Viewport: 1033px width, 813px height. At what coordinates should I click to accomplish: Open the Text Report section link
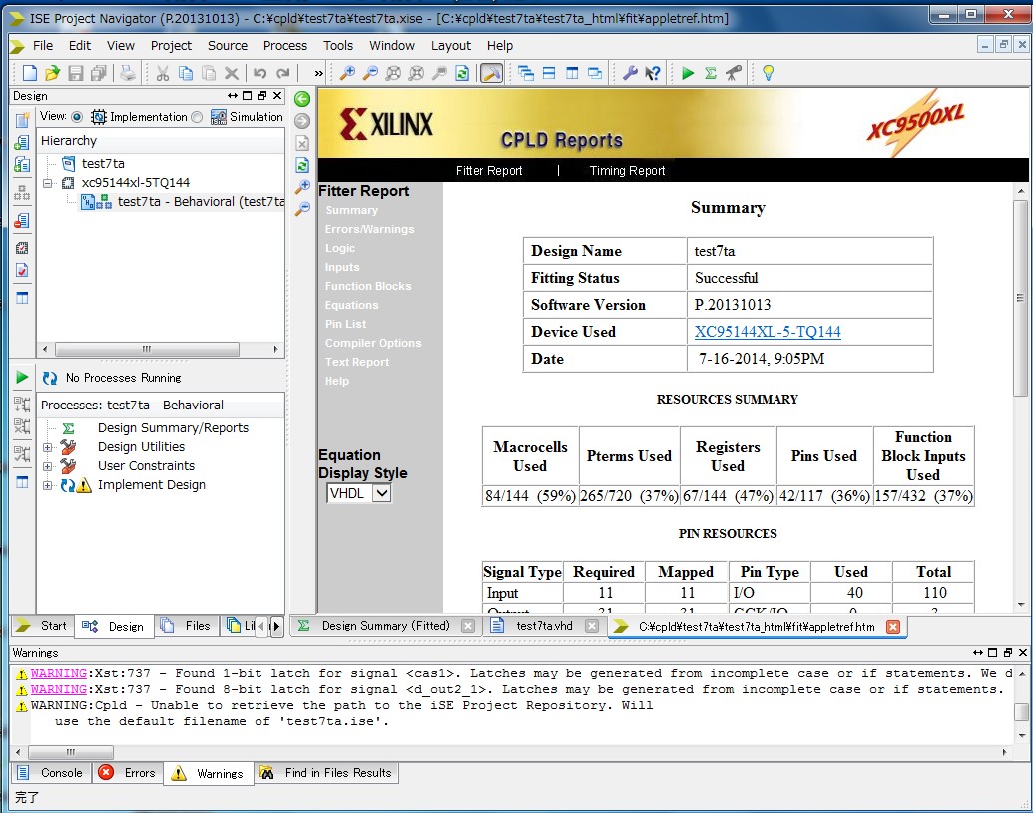tap(356, 362)
